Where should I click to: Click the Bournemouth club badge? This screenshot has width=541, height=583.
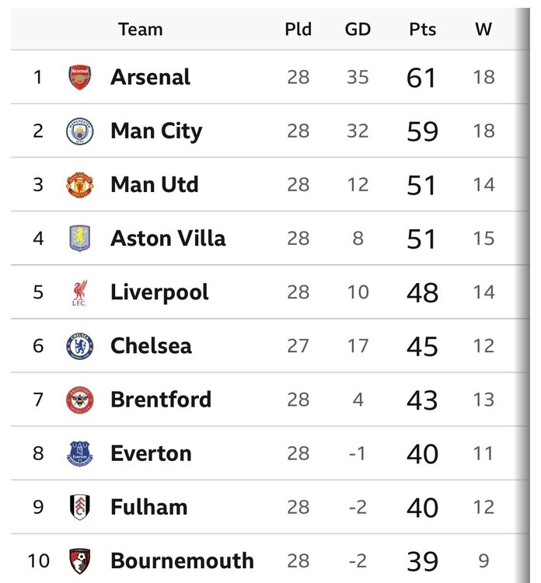79,561
